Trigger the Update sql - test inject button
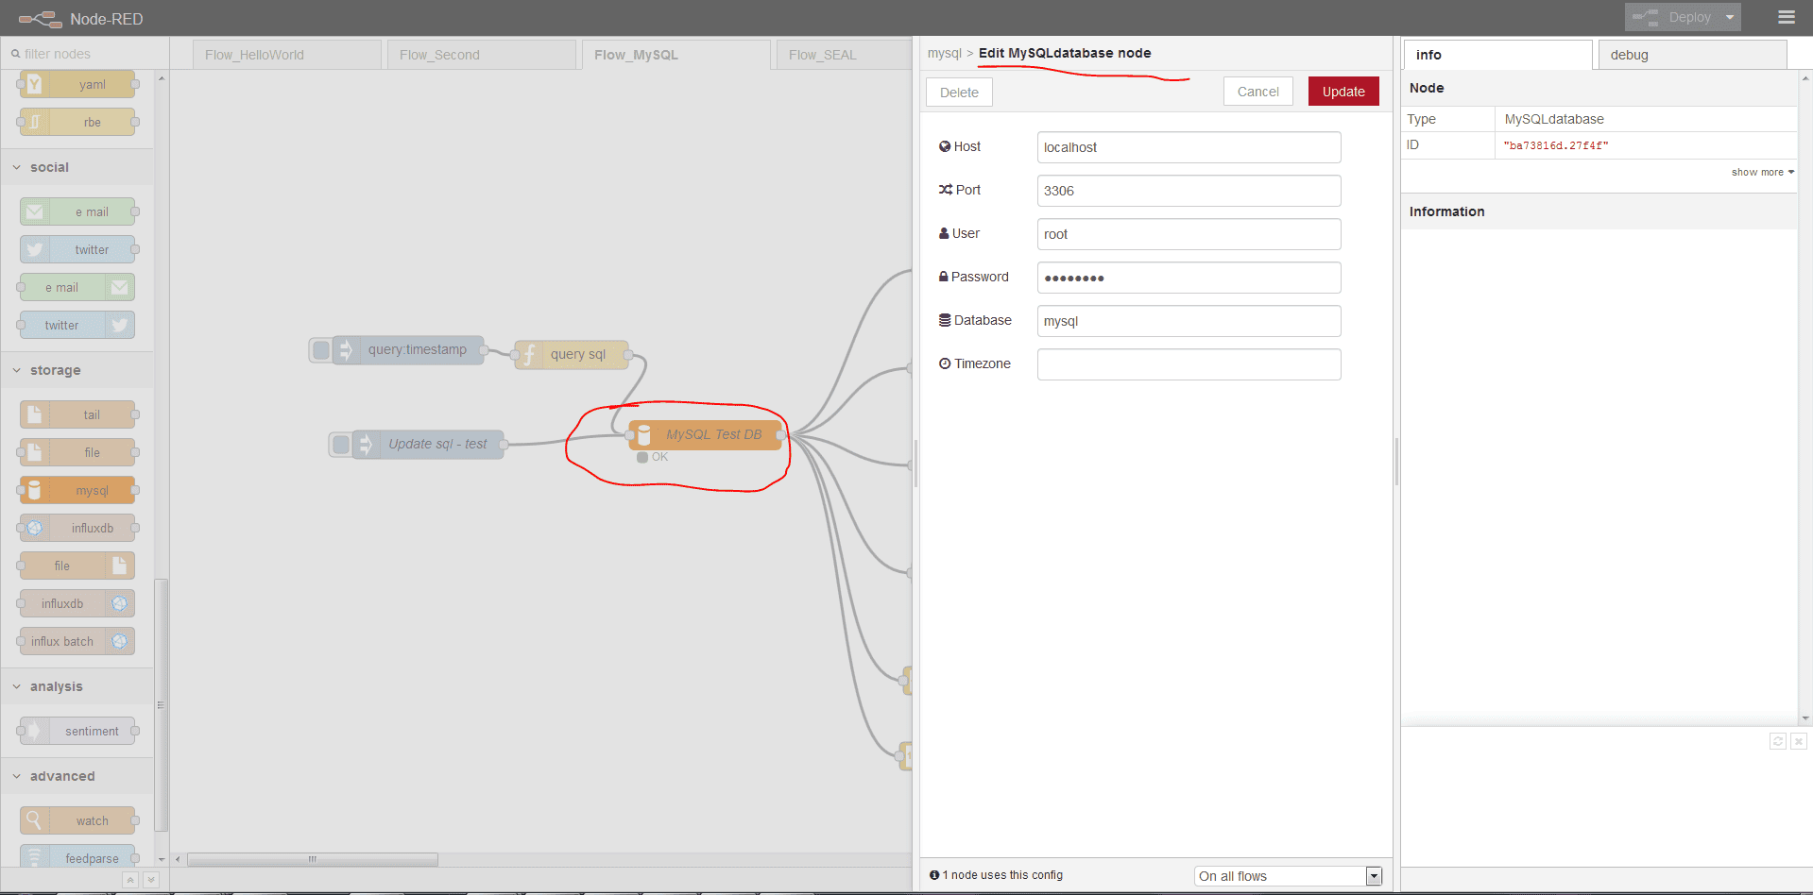Viewport: 1813px width, 895px height. 341,444
